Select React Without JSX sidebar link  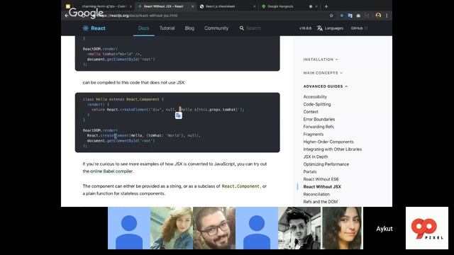[x=322, y=187]
